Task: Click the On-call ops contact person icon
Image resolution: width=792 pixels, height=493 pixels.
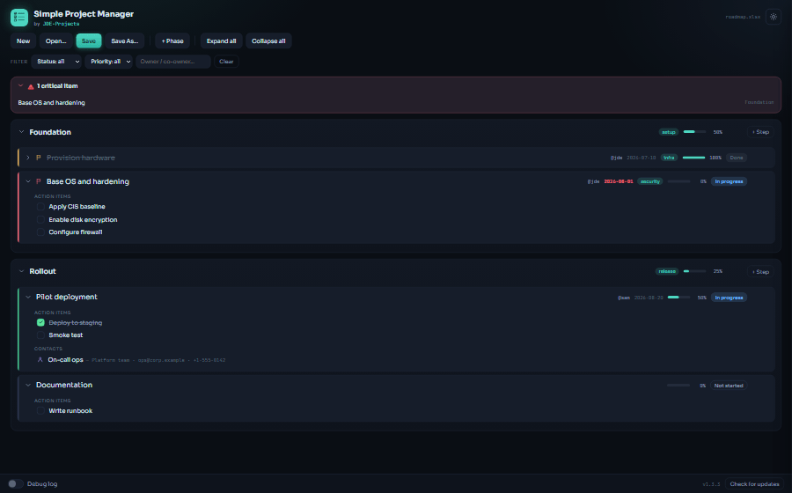Action: pos(40,360)
